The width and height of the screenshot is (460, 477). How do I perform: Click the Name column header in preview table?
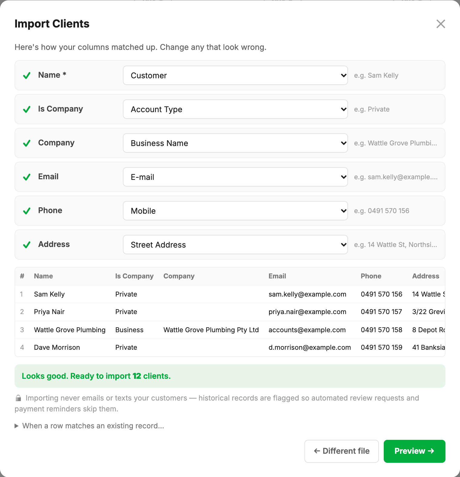pyautogui.click(x=43, y=276)
